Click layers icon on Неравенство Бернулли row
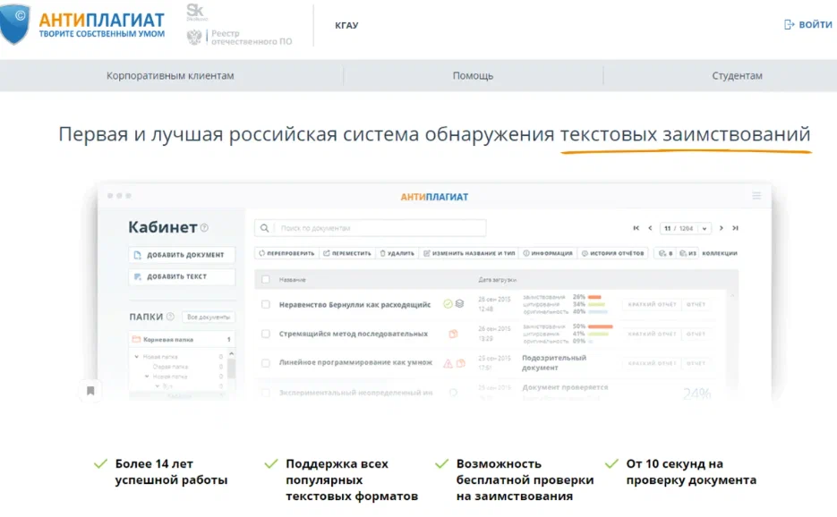Screen dimensions: 837x517 click(x=459, y=303)
